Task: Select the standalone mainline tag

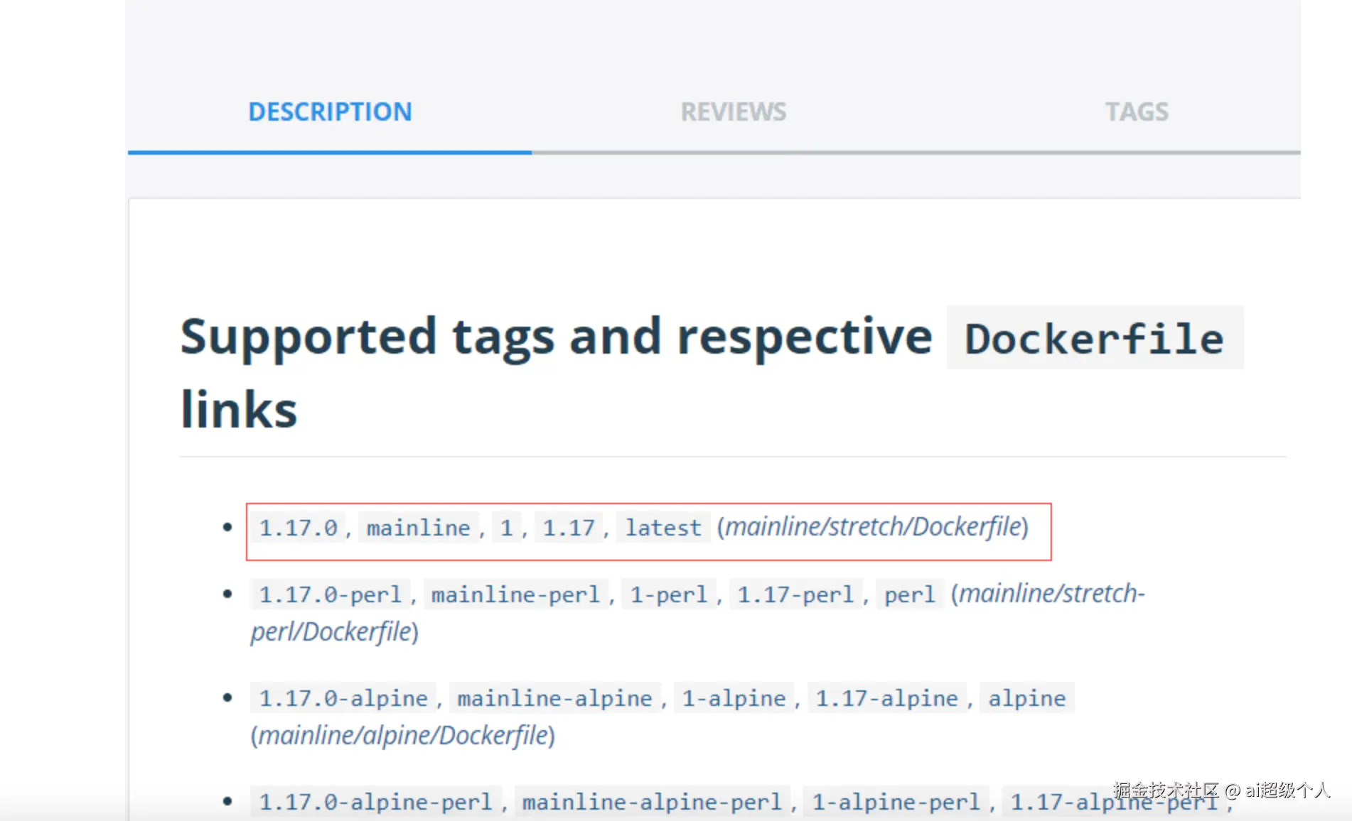Action: 418,528
